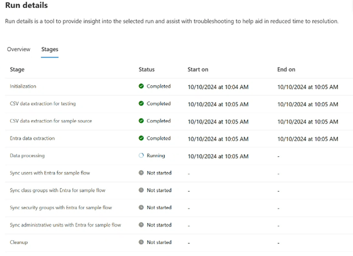Select the Stages tab
Viewport: 353px width, 256px height.
click(50, 49)
